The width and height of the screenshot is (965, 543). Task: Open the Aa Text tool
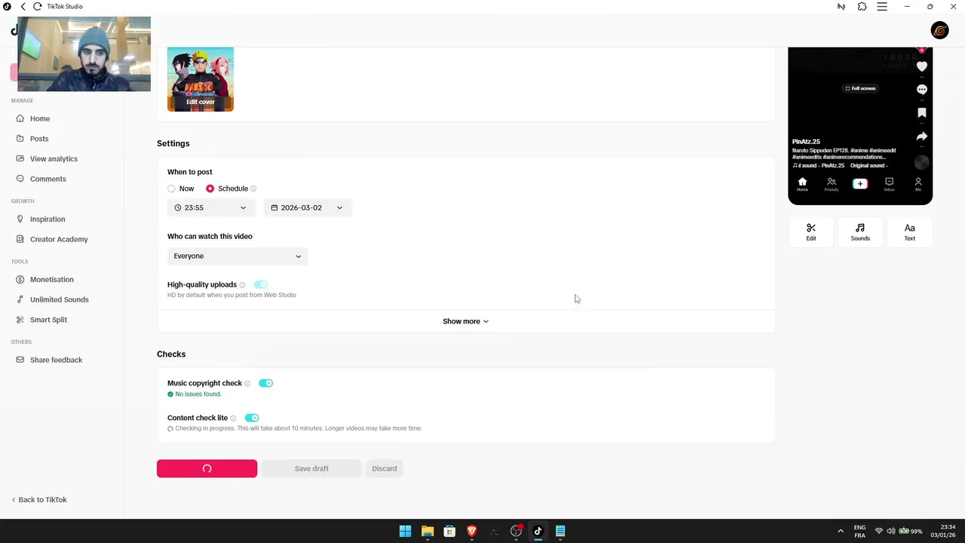[910, 232]
